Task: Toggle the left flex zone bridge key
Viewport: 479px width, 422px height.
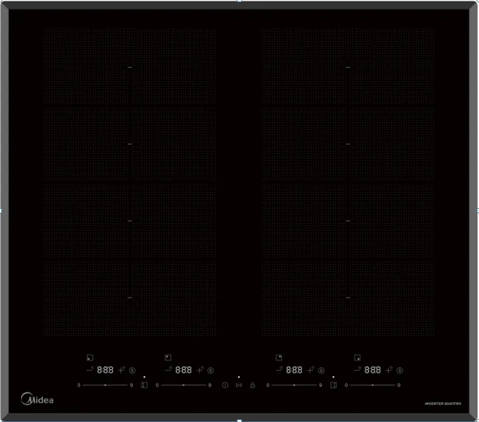Action: [144, 385]
